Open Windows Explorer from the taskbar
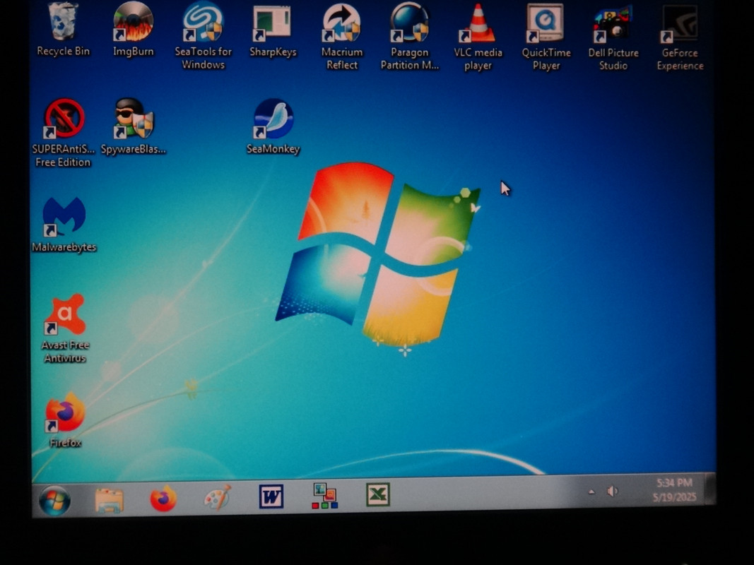This screenshot has width=754, height=565. [x=109, y=500]
